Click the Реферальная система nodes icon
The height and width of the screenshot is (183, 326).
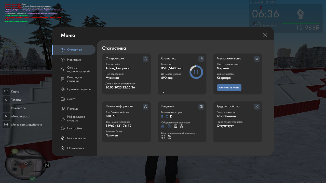pos(63,119)
